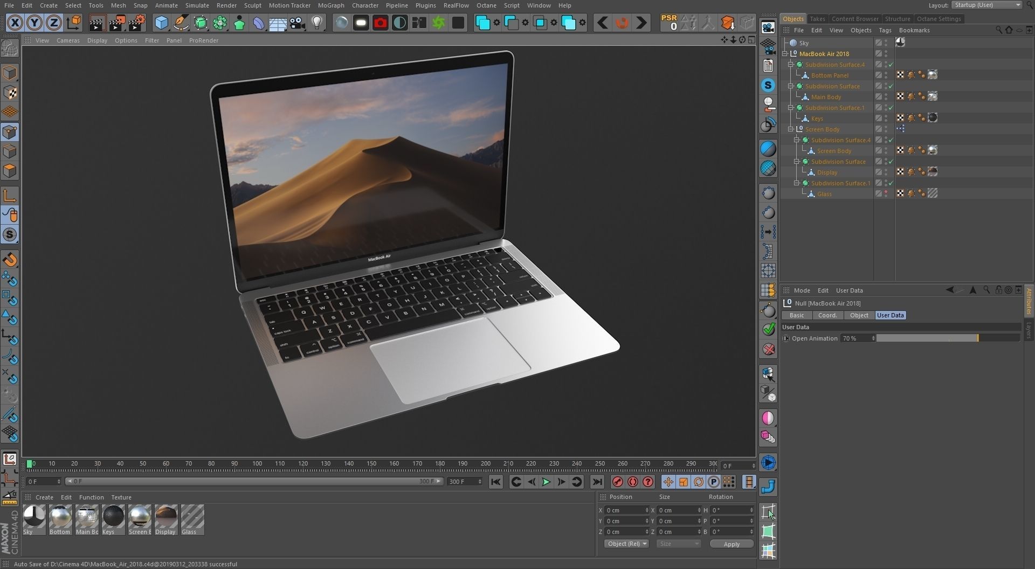Disable Subdivision Surface.1 above Keys
The width and height of the screenshot is (1035, 569).
[891, 108]
